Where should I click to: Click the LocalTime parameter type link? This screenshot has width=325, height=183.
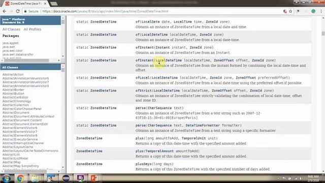tap(183, 21)
